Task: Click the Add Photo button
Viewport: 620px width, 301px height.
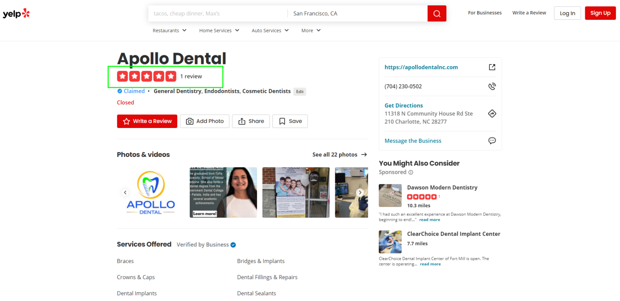Action: point(205,121)
